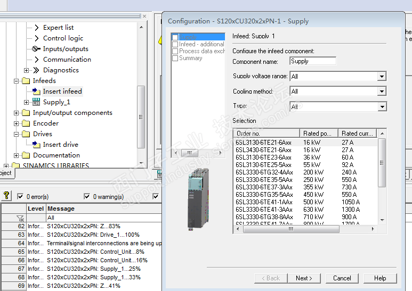Image resolution: width=412 pixels, height=291 pixels.
Task: Click the Communication arrow icon
Action: pyautogui.click(x=37, y=60)
